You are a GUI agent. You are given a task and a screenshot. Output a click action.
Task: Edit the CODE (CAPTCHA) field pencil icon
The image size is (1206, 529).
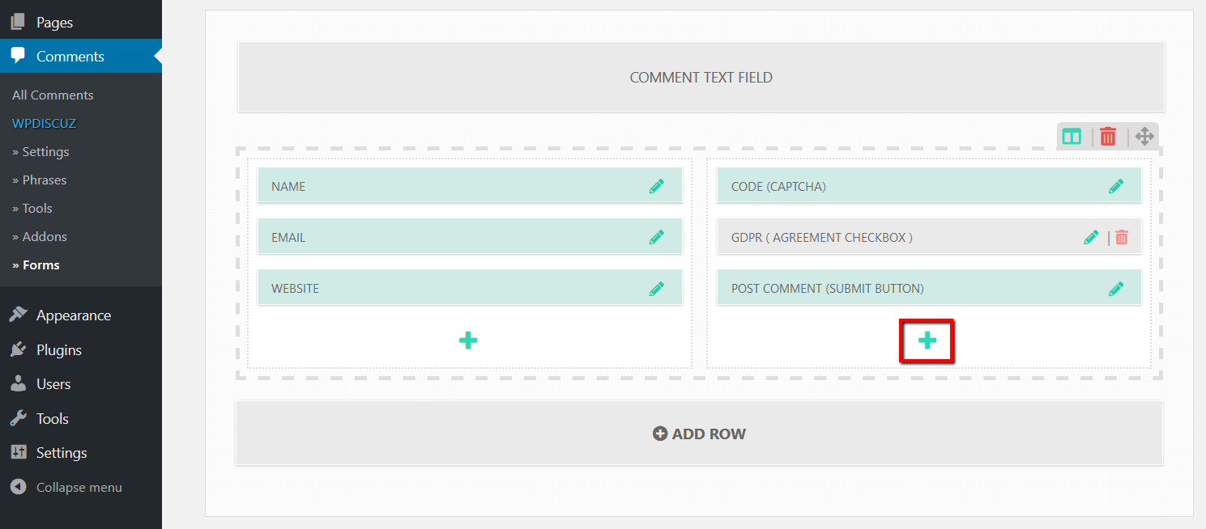click(1116, 186)
